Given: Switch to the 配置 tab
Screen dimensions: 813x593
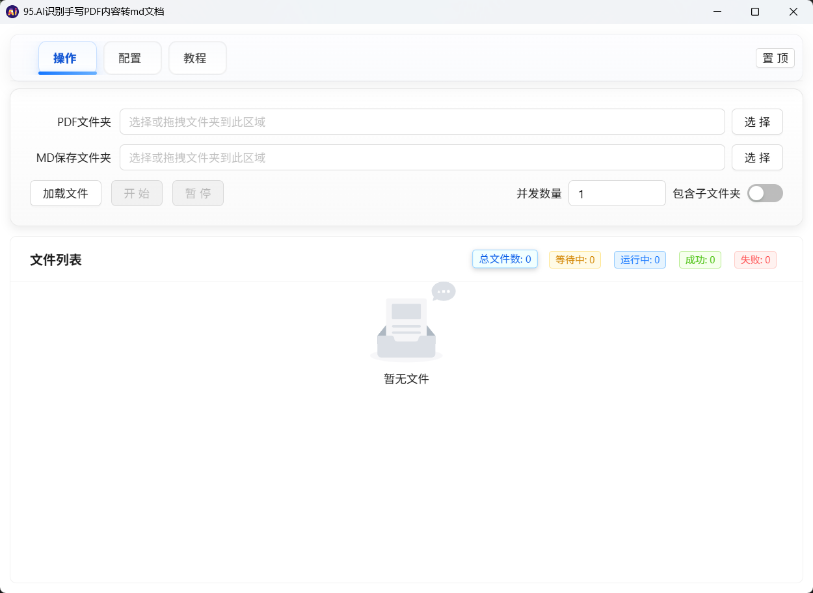Looking at the screenshot, I should [132, 58].
